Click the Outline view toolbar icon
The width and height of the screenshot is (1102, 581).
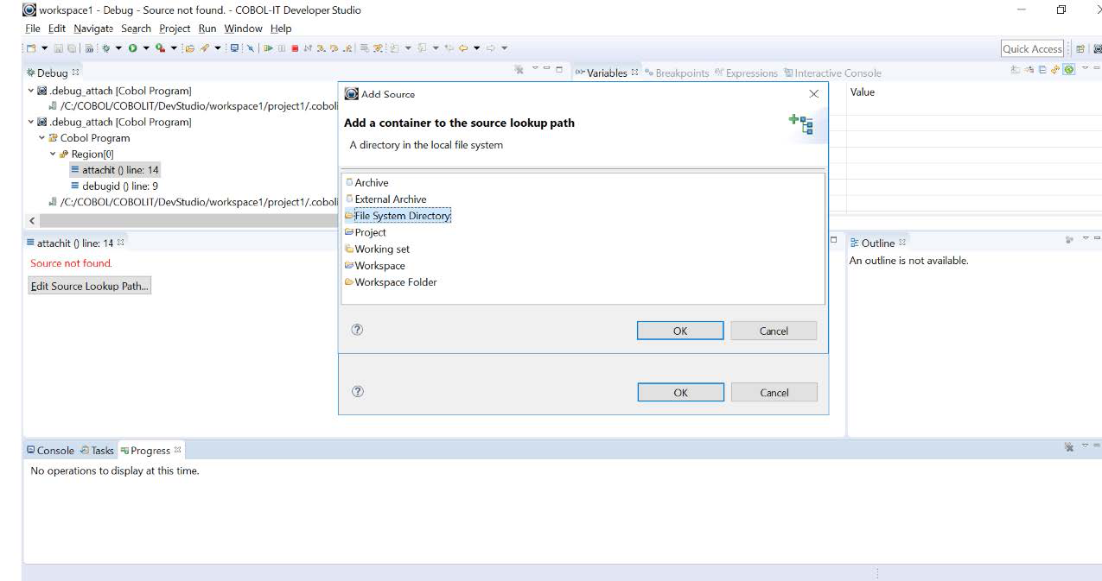coord(1069,239)
